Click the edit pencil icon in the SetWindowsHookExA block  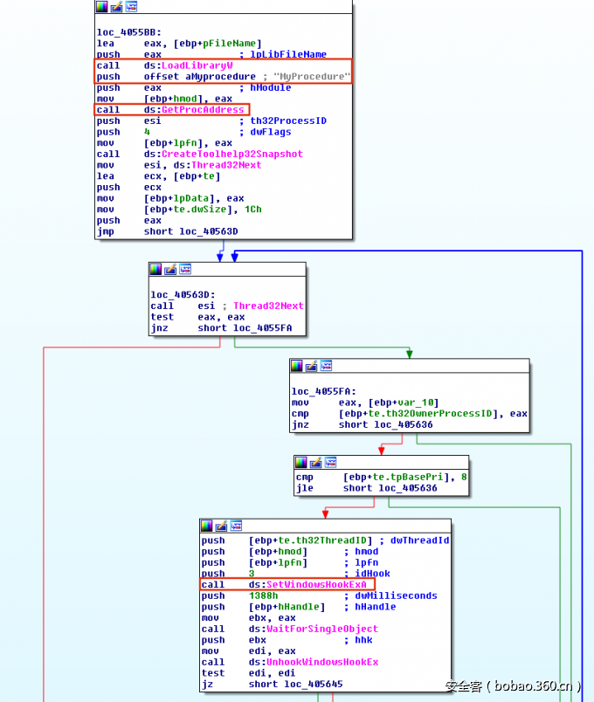pos(220,526)
